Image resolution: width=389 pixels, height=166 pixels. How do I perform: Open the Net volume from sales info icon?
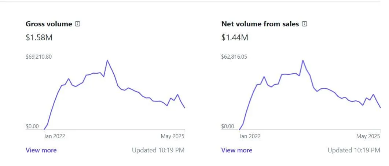click(x=304, y=24)
